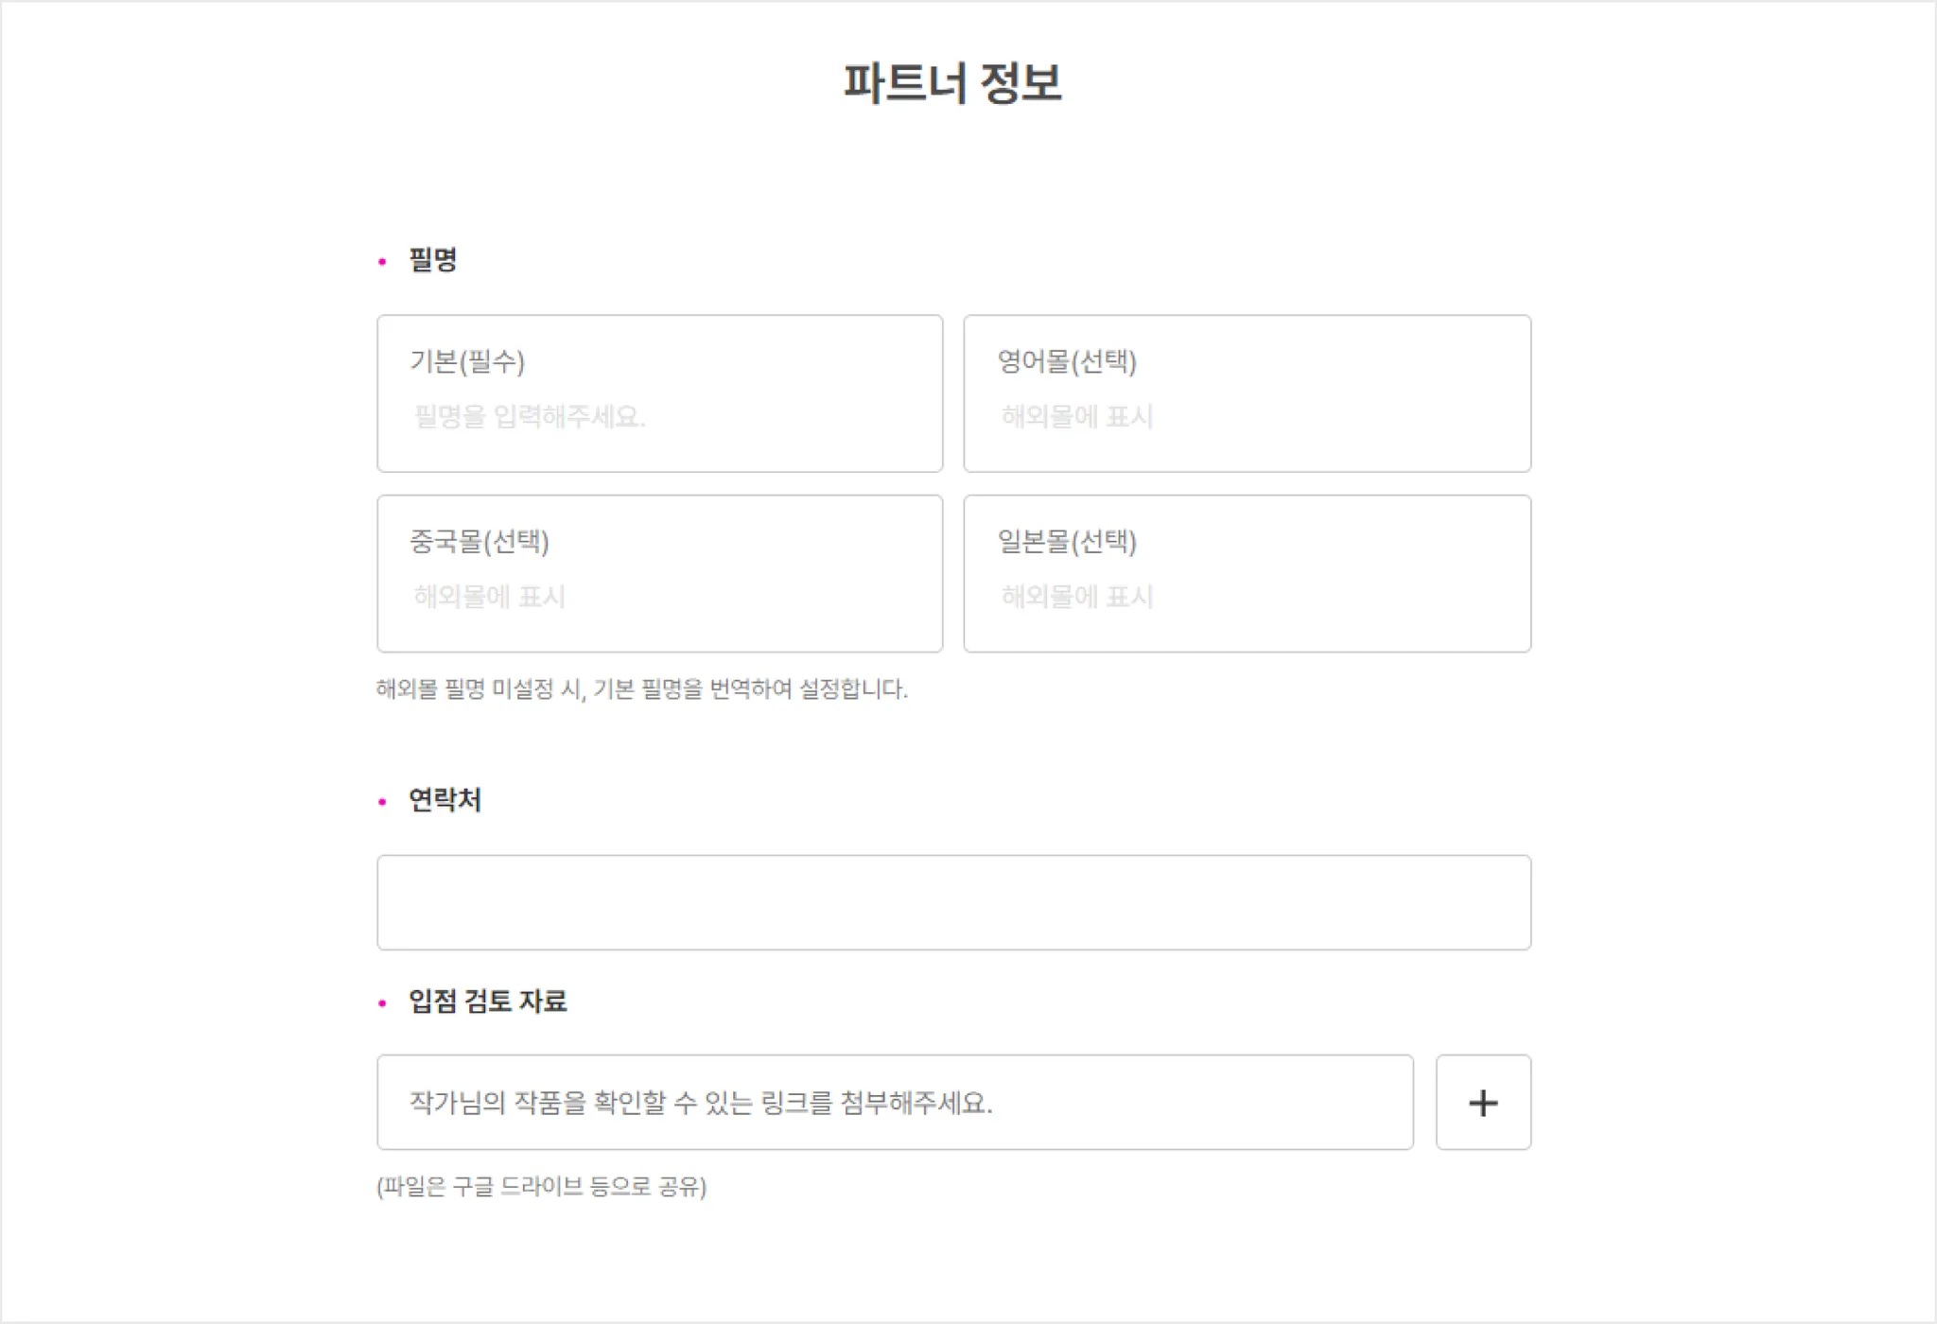Click the 필명 section label
The height and width of the screenshot is (1324, 1937).
(x=433, y=260)
